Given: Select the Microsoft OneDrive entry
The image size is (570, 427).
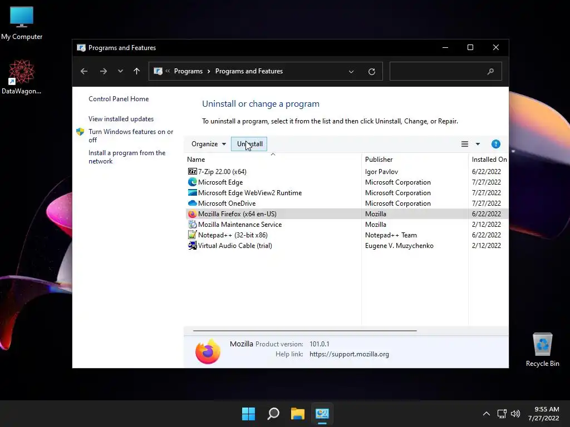Looking at the screenshot, I should pos(227,203).
